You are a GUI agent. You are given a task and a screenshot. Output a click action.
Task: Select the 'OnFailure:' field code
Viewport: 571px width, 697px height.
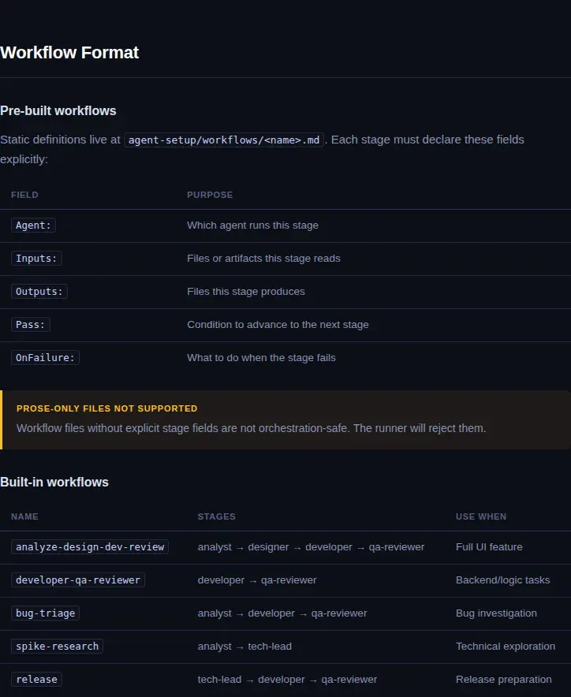pos(46,358)
